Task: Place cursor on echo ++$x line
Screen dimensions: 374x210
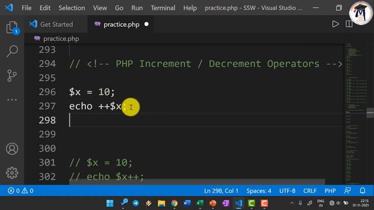Action: 98,106
